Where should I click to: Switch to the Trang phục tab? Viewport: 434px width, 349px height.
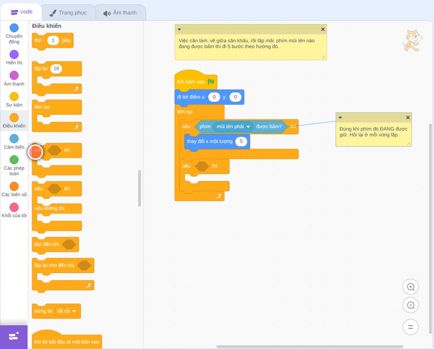(68, 13)
